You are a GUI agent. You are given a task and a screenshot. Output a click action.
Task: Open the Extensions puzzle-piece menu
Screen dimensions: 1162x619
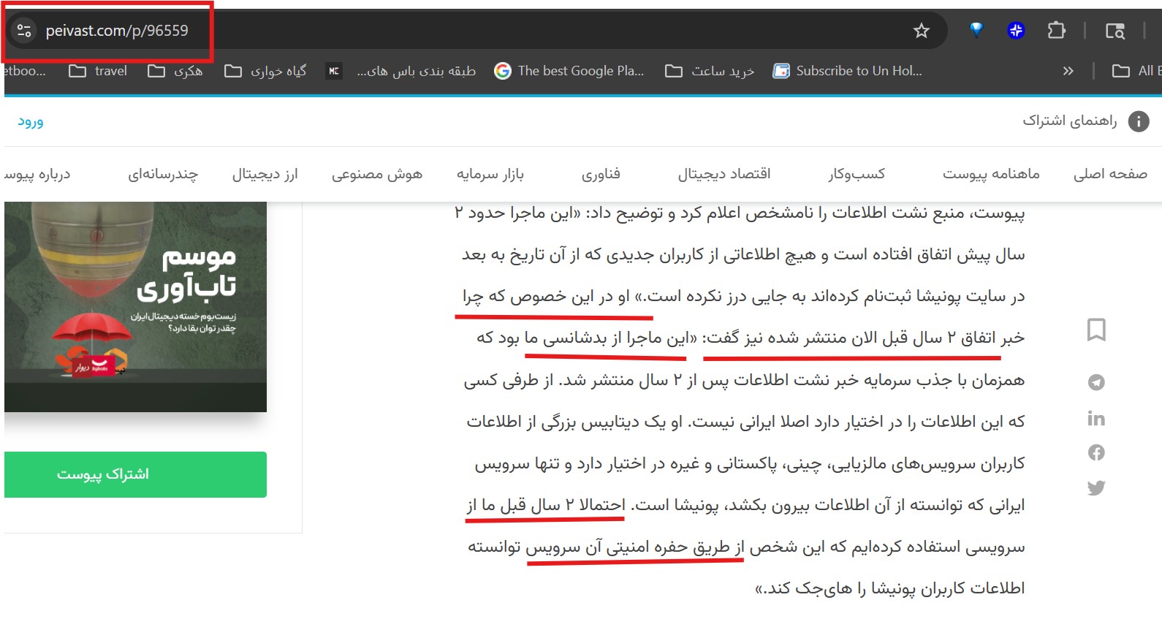click(x=1056, y=31)
